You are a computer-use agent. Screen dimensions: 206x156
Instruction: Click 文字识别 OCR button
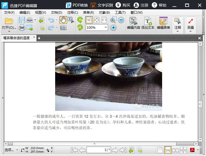point(102,5)
